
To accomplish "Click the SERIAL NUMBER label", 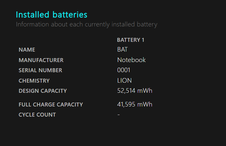I will click(40, 70).
